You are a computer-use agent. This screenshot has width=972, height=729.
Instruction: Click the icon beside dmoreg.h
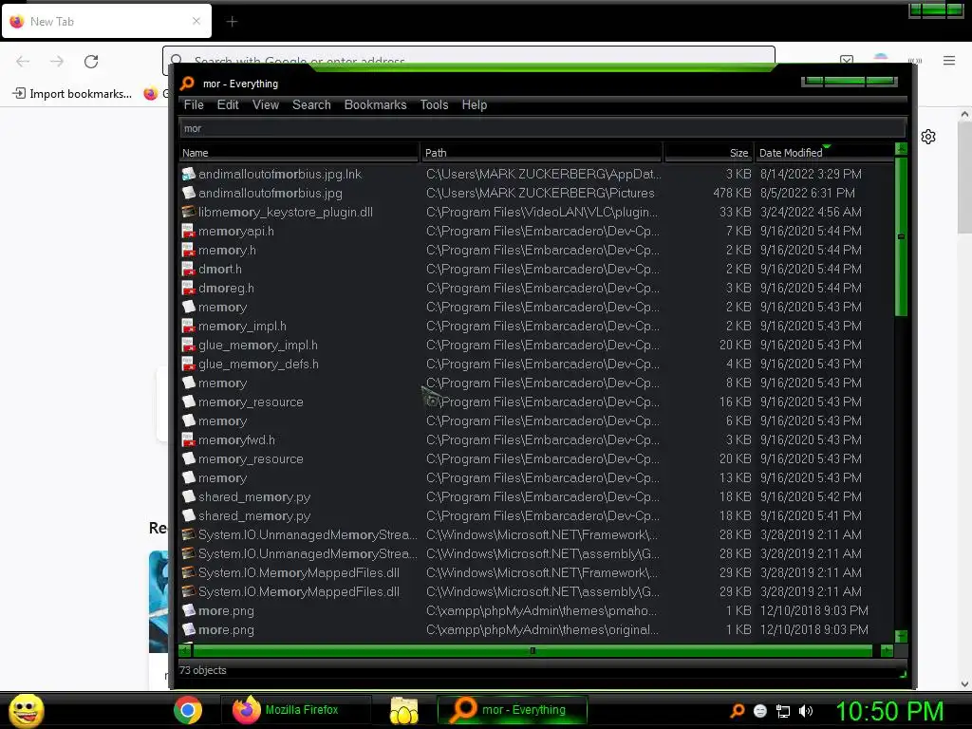point(189,289)
